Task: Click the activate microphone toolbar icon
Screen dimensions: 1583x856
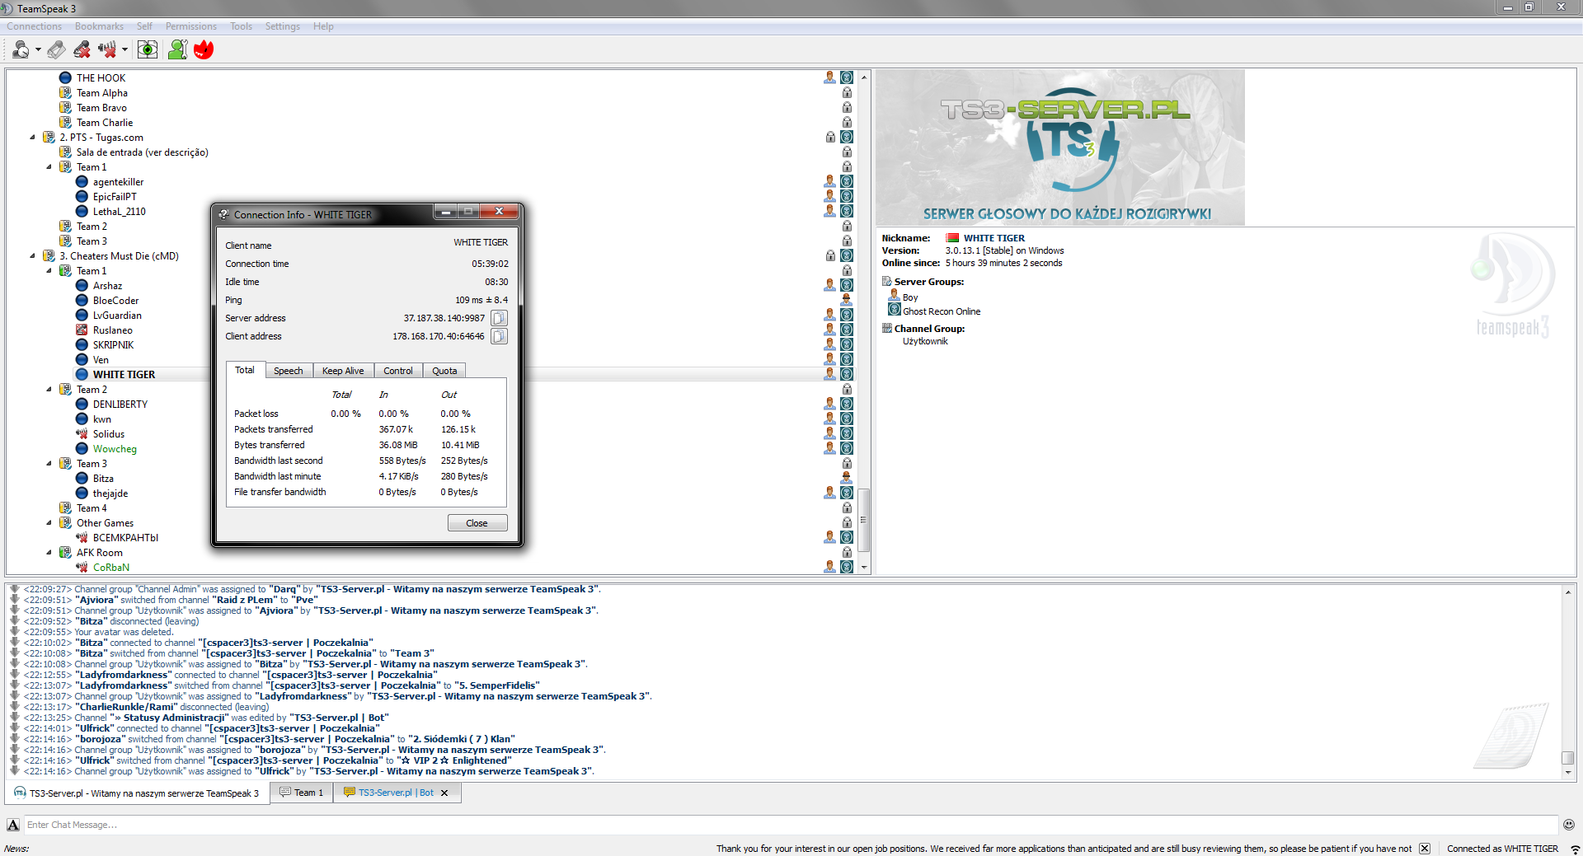Action: 56,50
